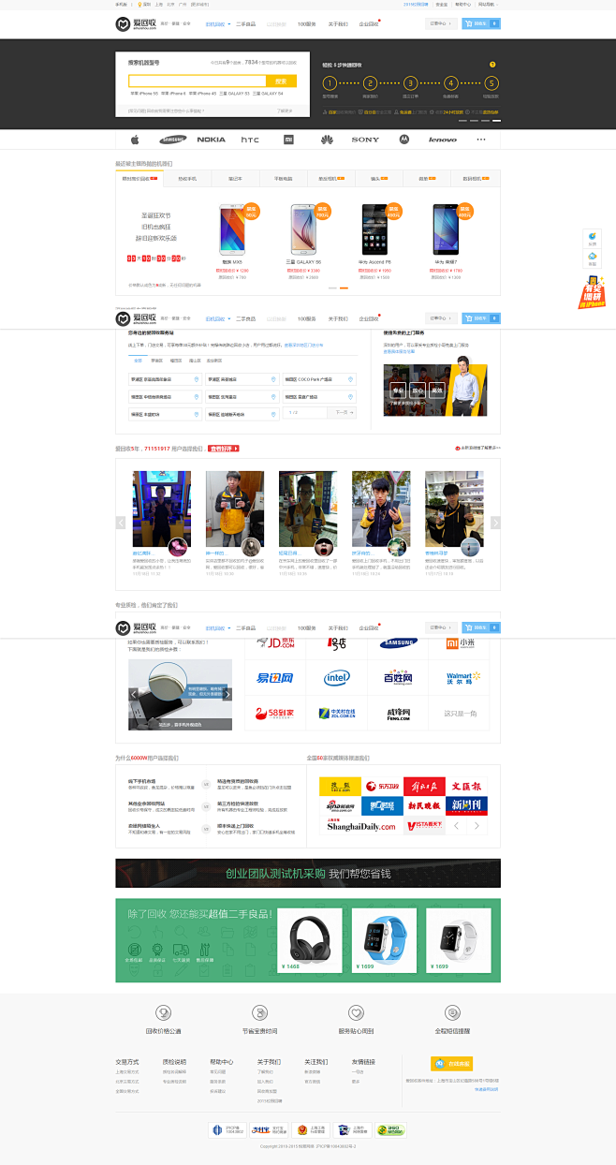Viewport: 616px width, 1165px height.
Task: Select the 平板电脑 category tab
Action: click(283, 178)
